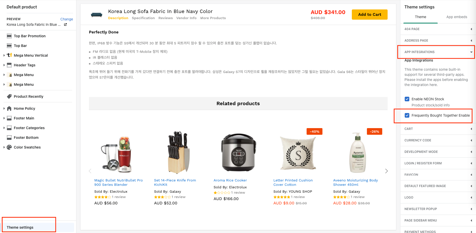This screenshot has height=233, width=476.
Task: Click the Top Bar Promotion section icon
Action: pyautogui.click(x=9, y=36)
